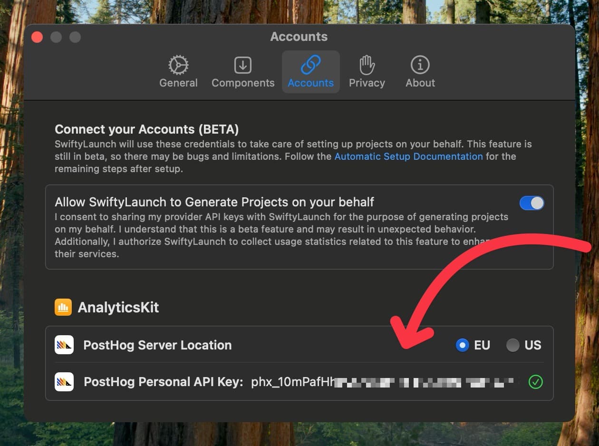Image resolution: width=599 pixels, height=446 pixels.
Task: Click the PostHog Personal API Key field
Action: coord(385,382)
